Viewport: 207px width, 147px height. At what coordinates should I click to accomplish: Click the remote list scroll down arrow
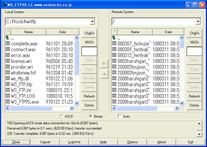[x=182, y=103]
